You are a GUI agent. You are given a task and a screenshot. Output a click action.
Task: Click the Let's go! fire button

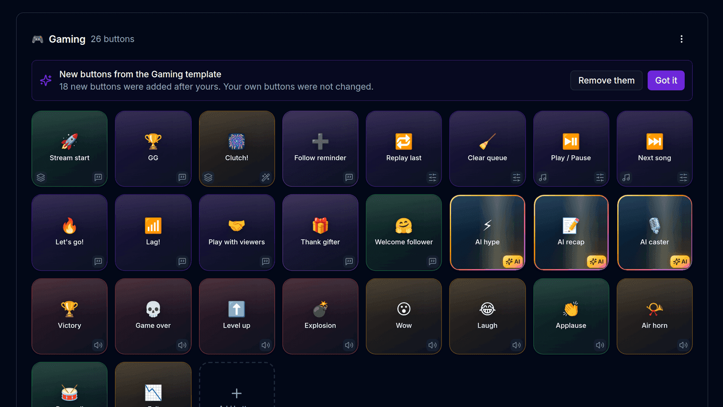[x=70, y=233]
